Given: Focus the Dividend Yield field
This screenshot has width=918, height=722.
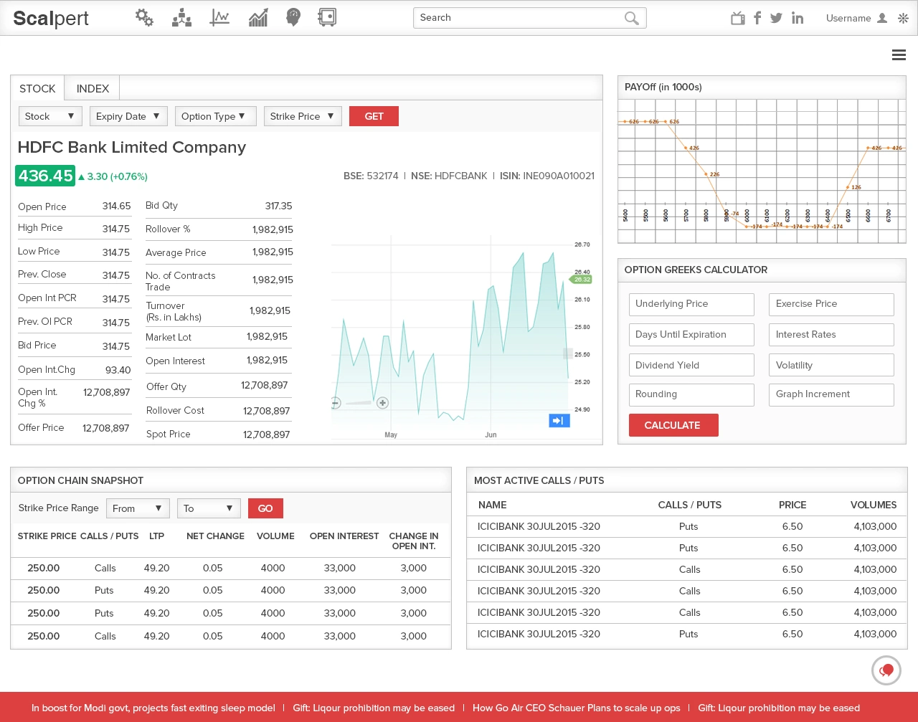Looking at the screenshot, I should [691, 365].
